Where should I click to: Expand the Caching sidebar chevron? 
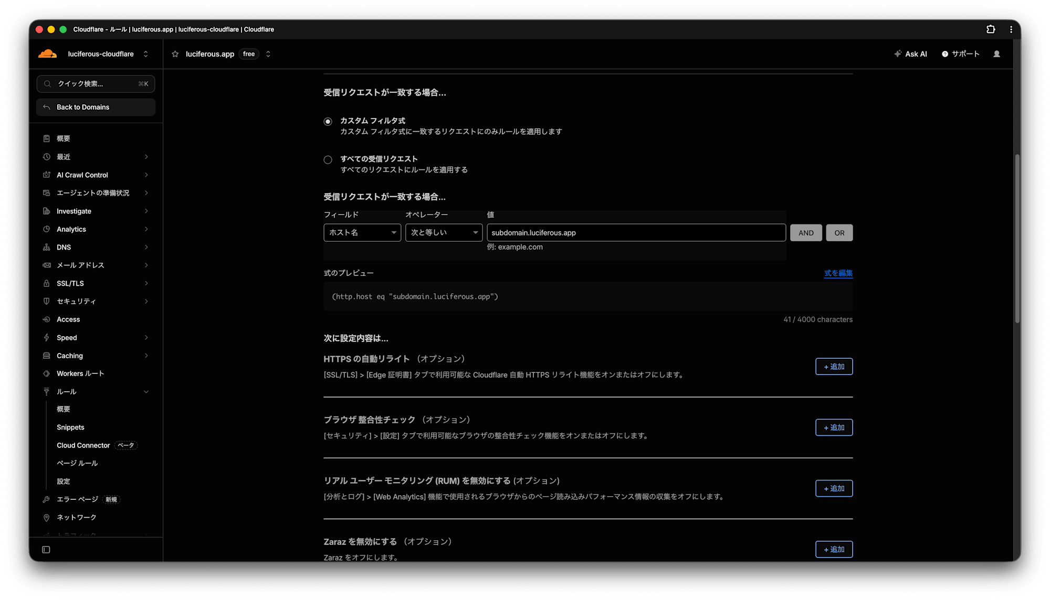click(146, 356)
